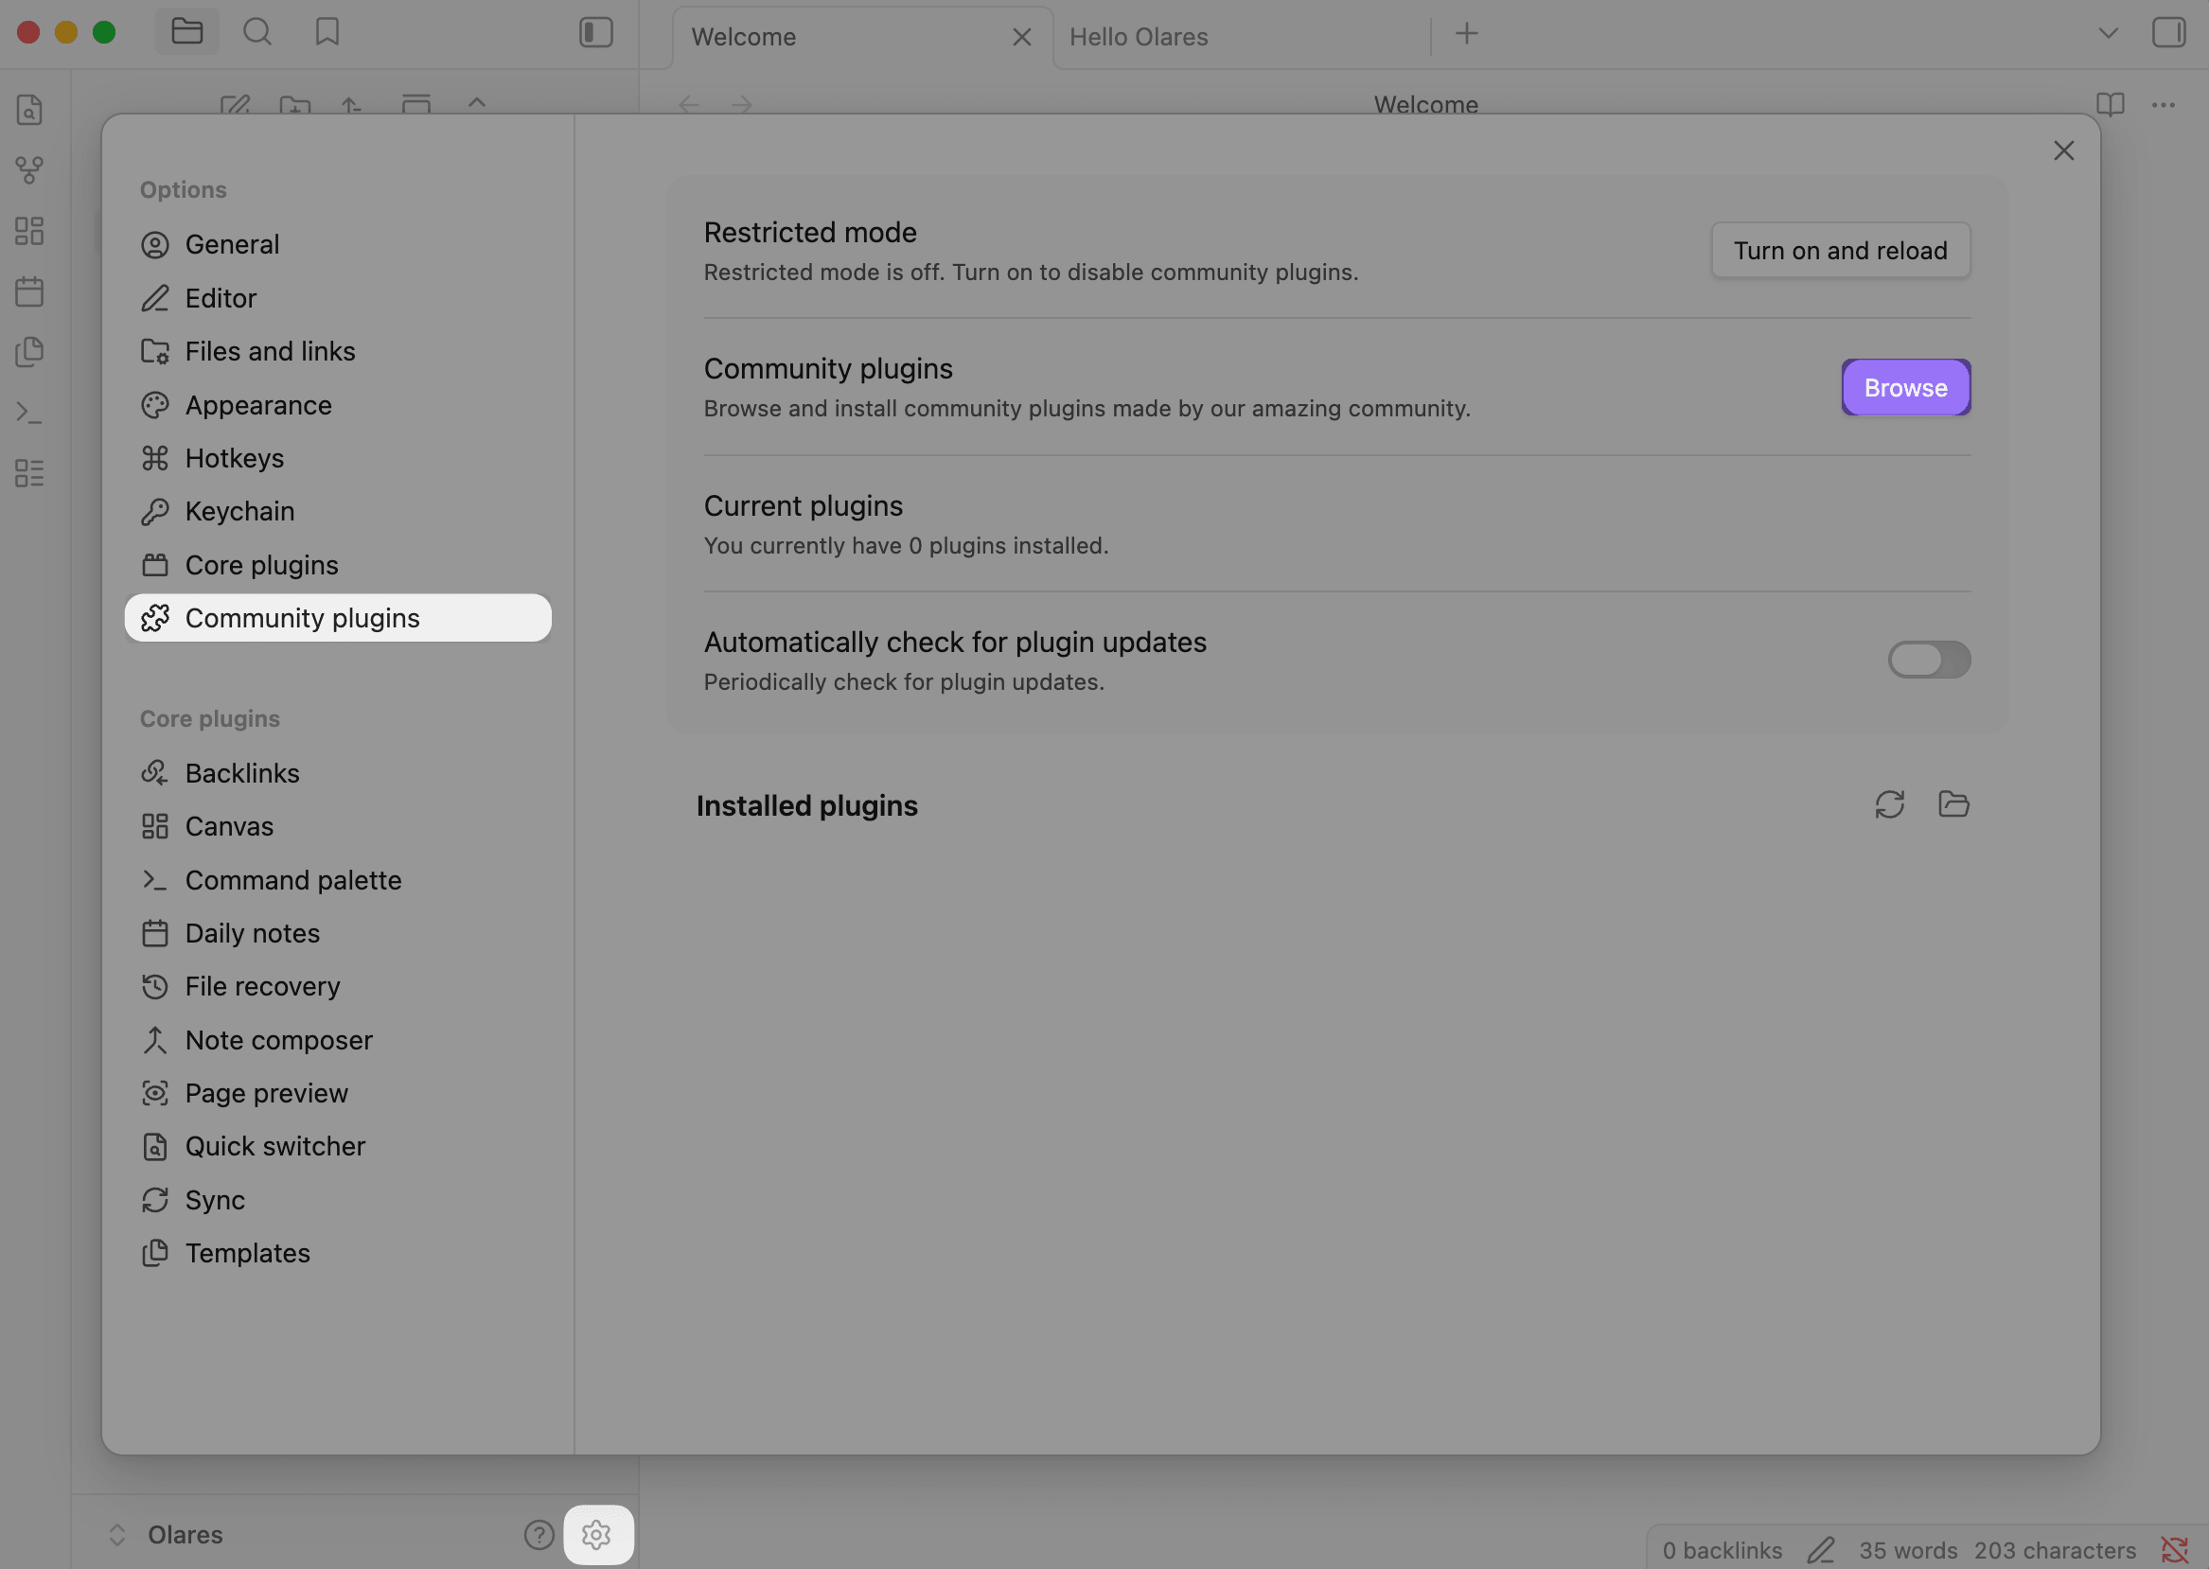The image size is (2209, 1569).
Task: Open more options three-dots icon
Action: pos(2164,104)
